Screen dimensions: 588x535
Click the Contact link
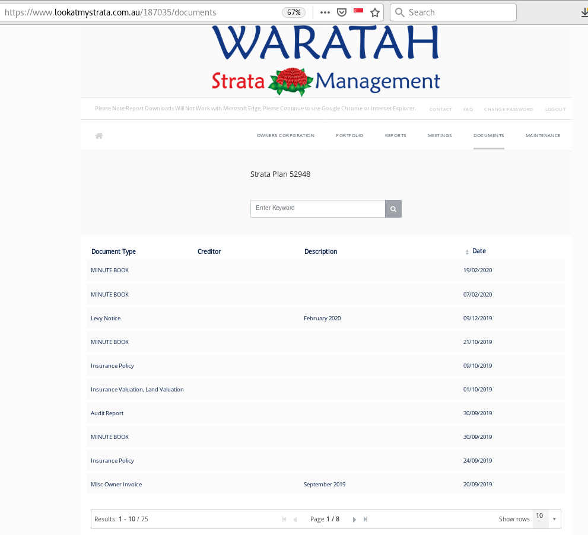[441, 110]
